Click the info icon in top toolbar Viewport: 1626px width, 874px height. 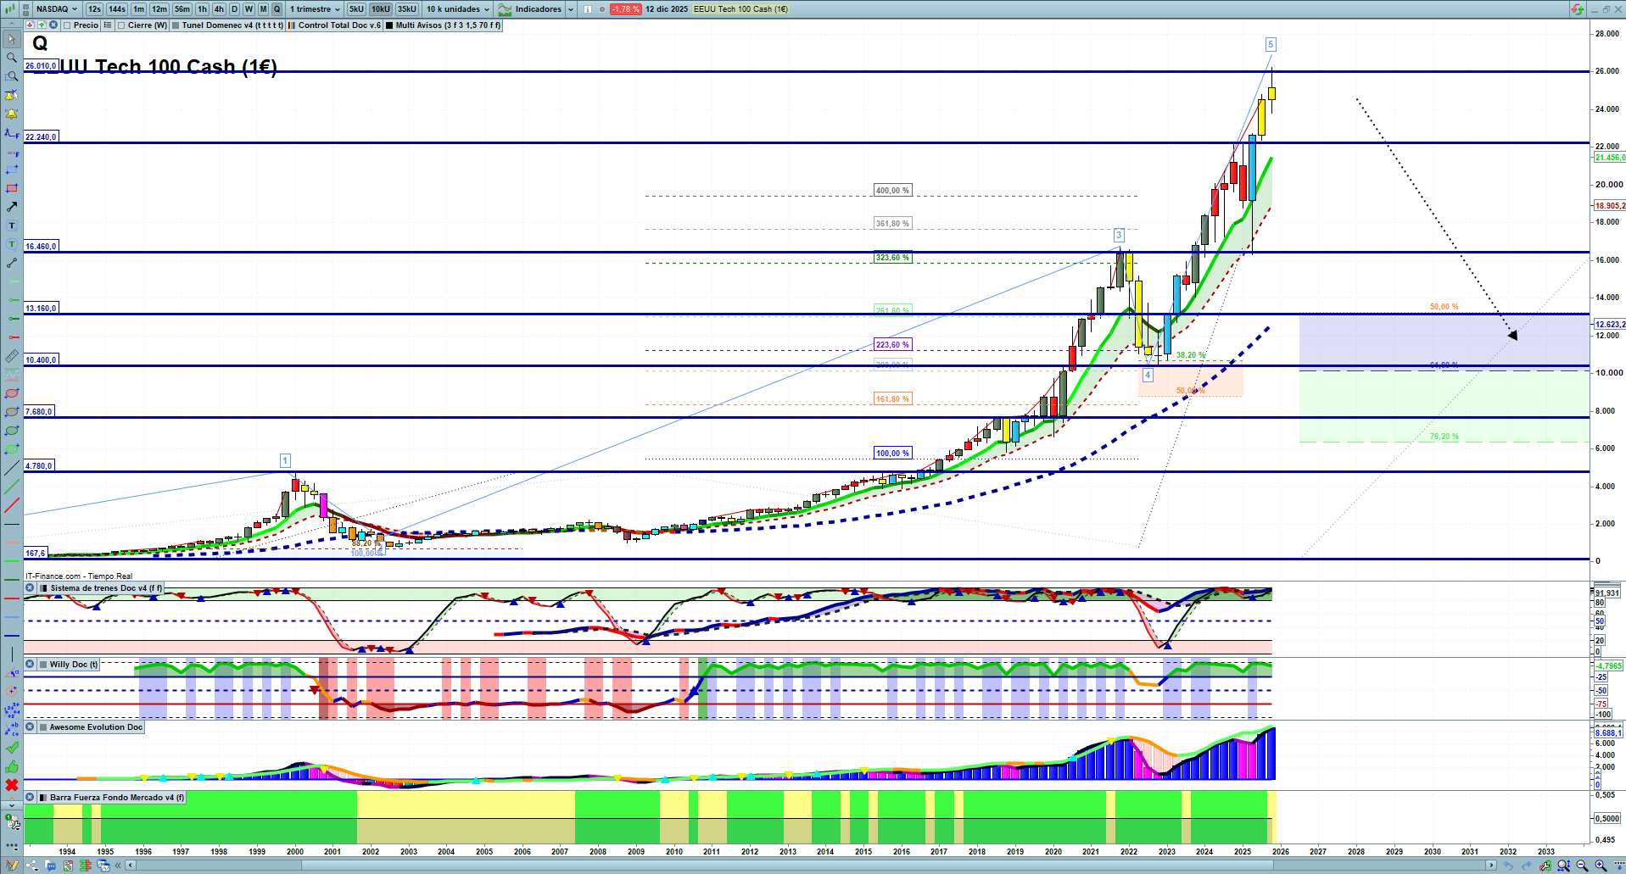[x=588, y=9]
